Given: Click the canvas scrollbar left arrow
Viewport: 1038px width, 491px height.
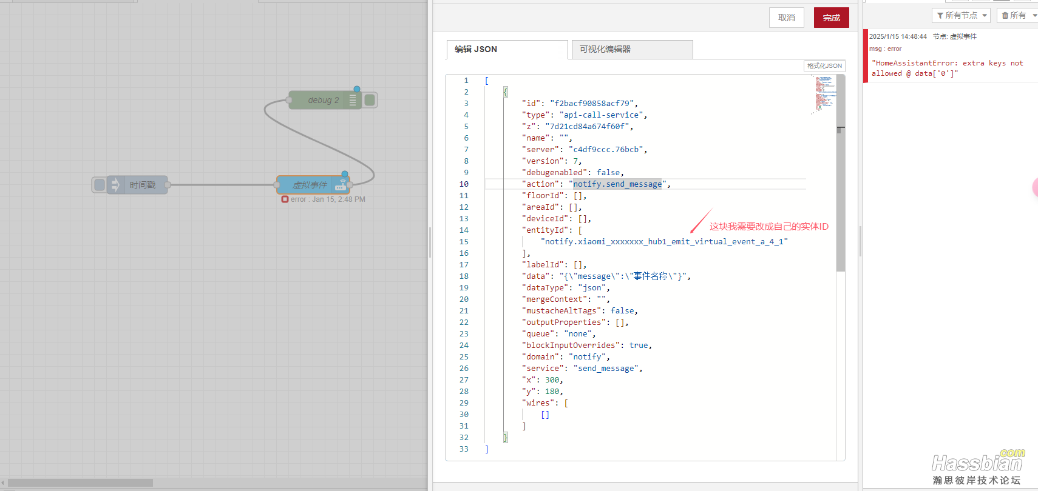Looking at the screenshot, I should pyautogui.click(x=3, y=483).
